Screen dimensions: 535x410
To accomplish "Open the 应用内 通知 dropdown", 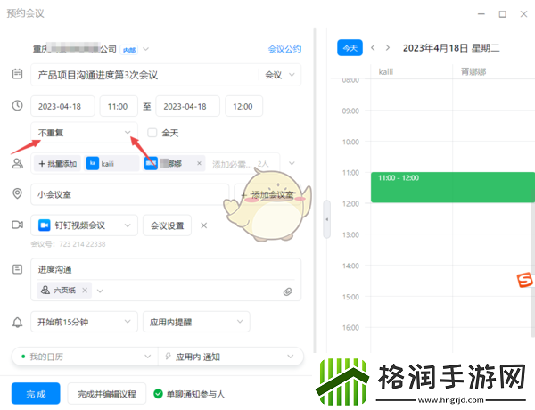I will pos(231,357).
